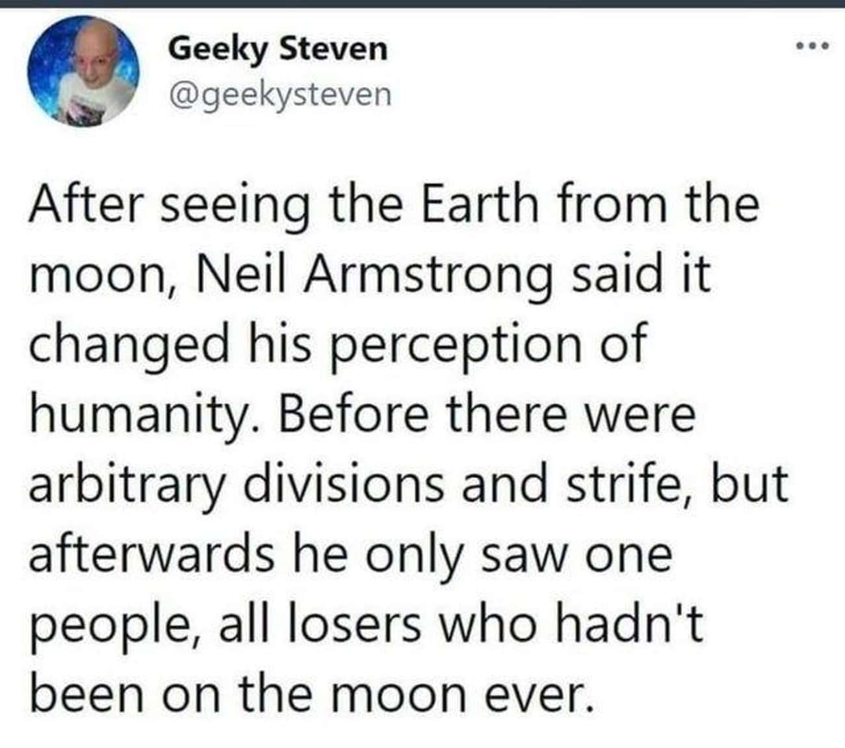The image size is (845, 748).
Task: Open the Geeky Steven display name link
Action: (x=278, y=50)
